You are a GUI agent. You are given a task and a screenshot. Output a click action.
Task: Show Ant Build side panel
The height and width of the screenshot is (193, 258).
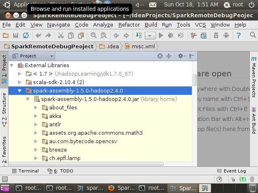[x=254, y=120]
